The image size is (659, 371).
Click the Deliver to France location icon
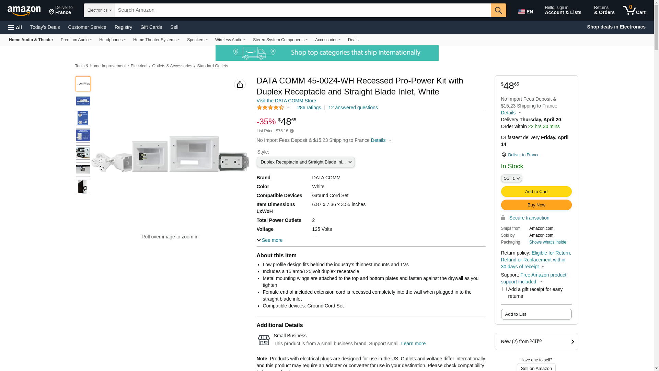[504, 155]
